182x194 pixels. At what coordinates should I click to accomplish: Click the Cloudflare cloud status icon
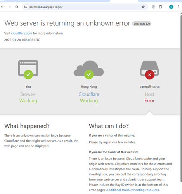coord(89,69)
